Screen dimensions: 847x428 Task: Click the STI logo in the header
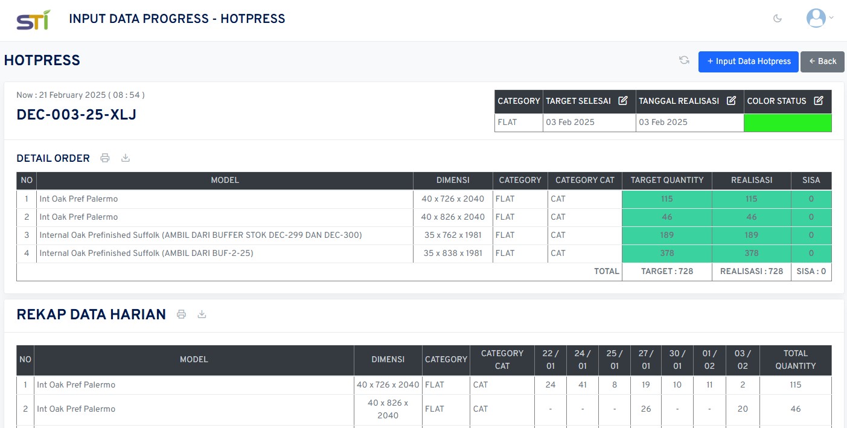(x=33, y=20)
